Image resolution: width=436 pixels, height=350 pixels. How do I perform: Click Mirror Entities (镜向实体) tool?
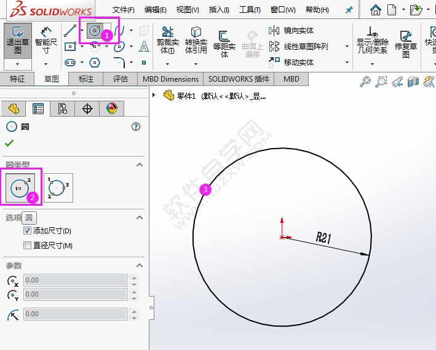coord(291,31)
